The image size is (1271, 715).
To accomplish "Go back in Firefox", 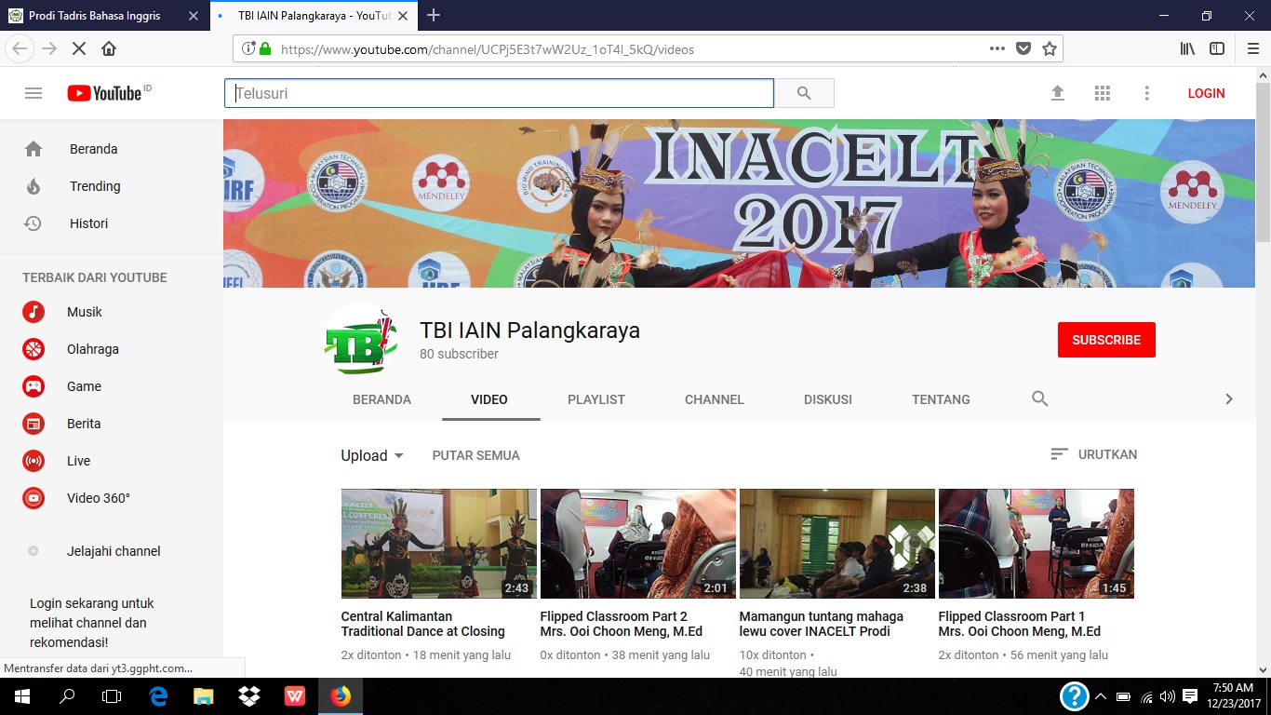I will [20, 48].
